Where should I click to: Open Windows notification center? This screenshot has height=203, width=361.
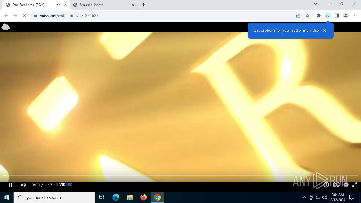pyautogui.click(x=352, y=197)
